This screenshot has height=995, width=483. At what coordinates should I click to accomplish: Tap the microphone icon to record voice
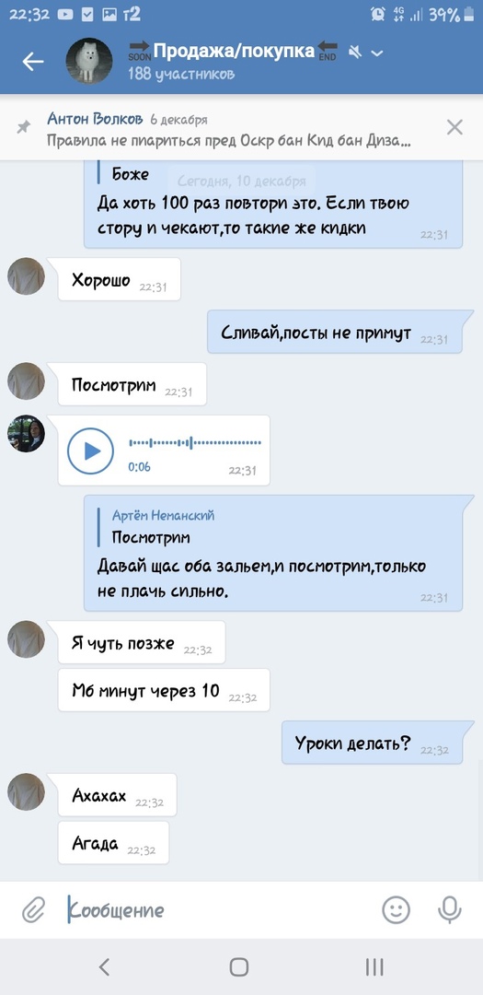click(x=449, y=910)
